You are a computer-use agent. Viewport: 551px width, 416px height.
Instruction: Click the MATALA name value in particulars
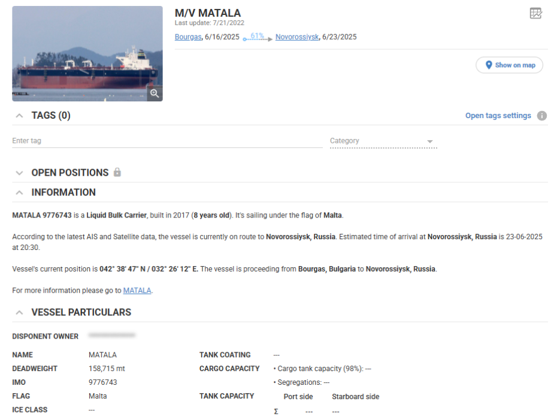(102, 355)
